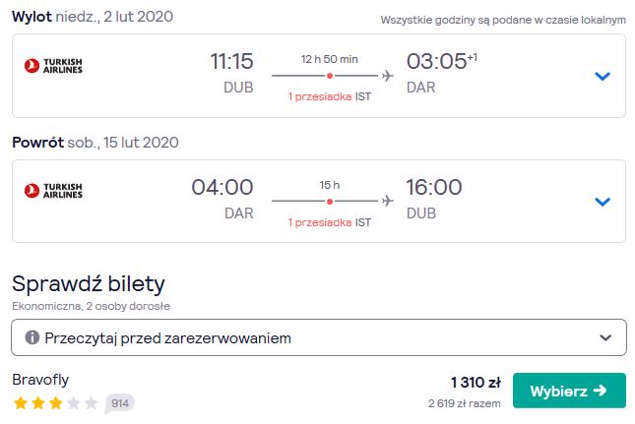This screenshot has width=635, height=424.
Task: Click the Bravofly provider name
Action: click(40, 380)
